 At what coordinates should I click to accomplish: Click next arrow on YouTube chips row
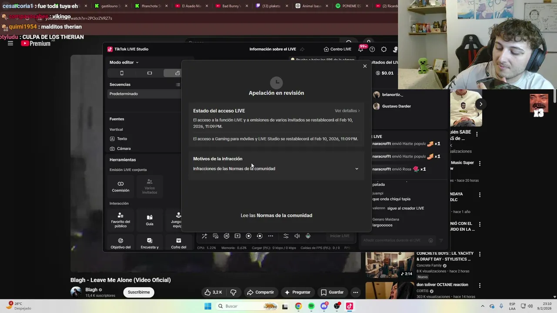[481, 104]
